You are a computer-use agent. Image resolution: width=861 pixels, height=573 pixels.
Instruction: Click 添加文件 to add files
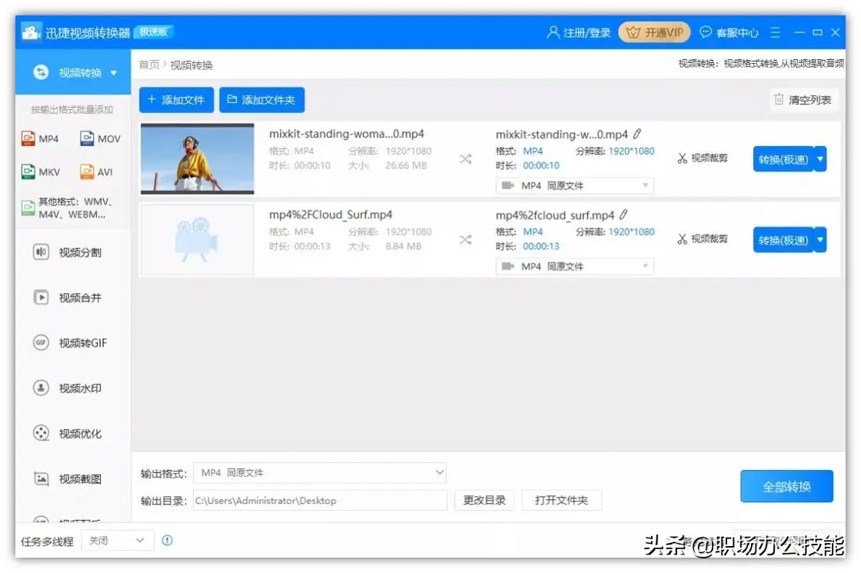pos(175,99)
